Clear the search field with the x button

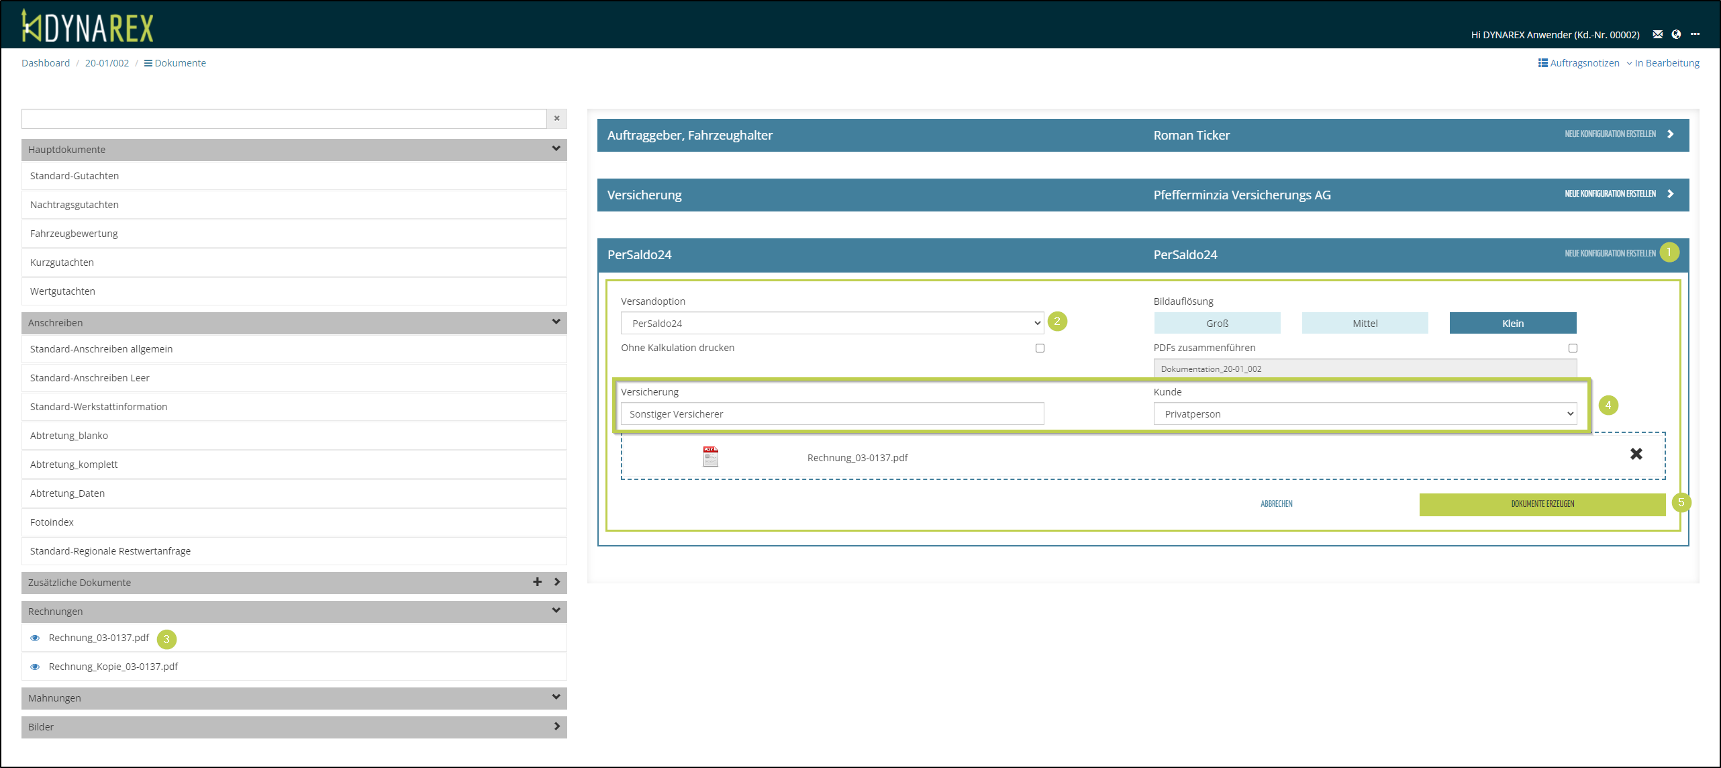point(556,118)
